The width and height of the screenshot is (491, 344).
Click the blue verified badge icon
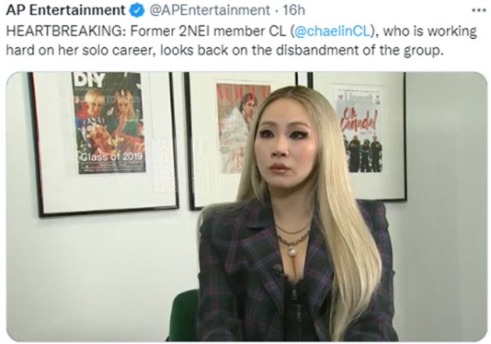[x=138, y=10]
